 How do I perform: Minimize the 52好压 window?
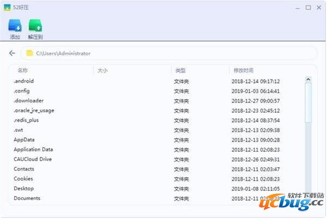click(x=298, y=8)
